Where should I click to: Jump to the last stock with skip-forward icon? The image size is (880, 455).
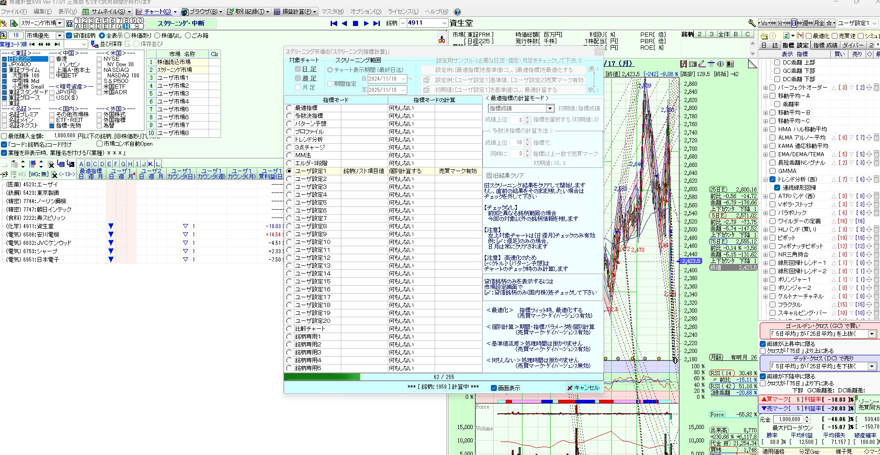[x=377, y=23]
